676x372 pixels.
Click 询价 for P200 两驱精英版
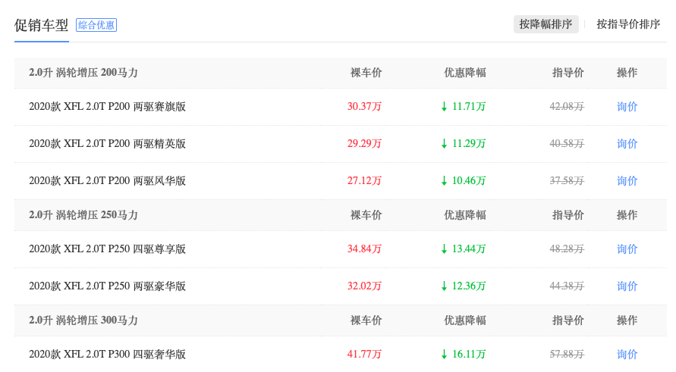click(627, 144)
